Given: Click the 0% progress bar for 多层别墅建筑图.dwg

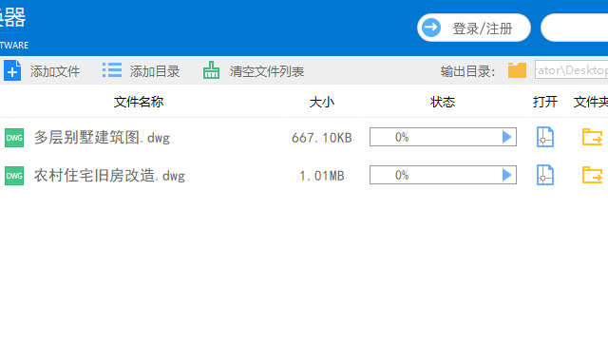Looking at the screenshot, I should click(x=443, y=137).
